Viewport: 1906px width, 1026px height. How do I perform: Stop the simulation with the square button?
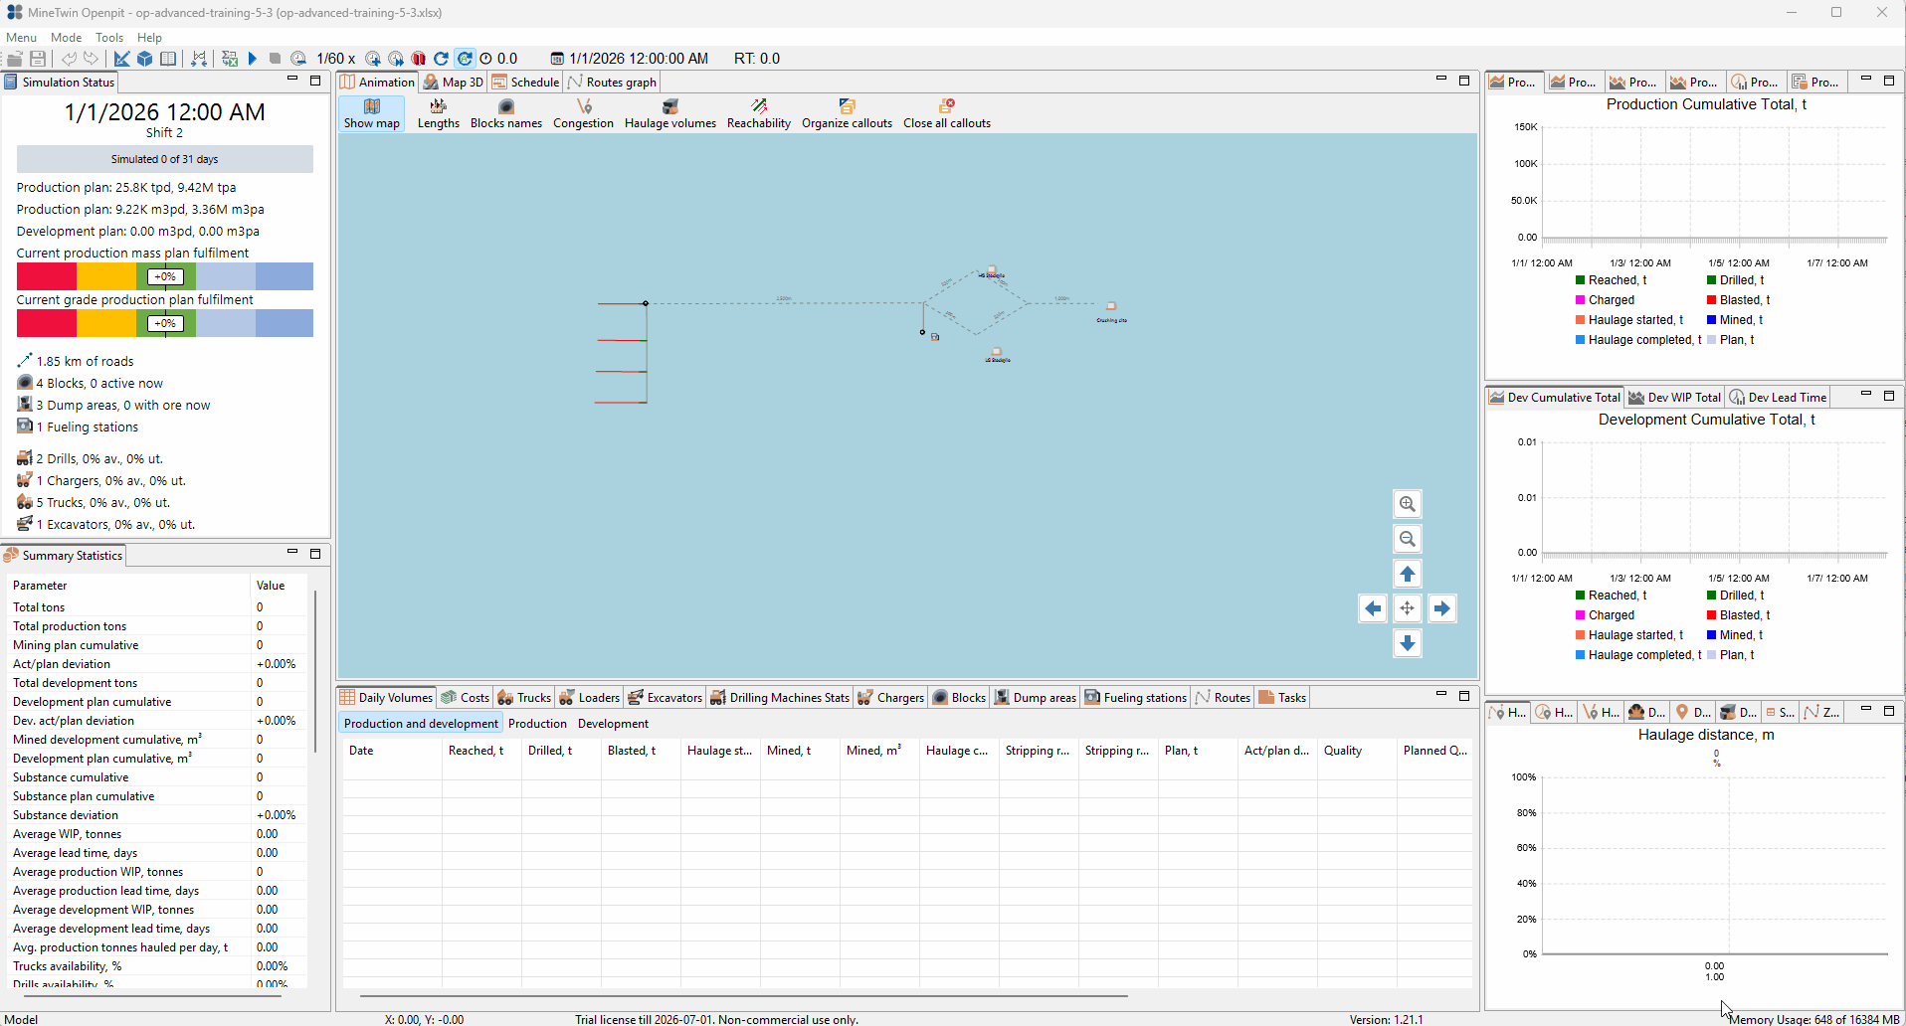pos(276,59)
